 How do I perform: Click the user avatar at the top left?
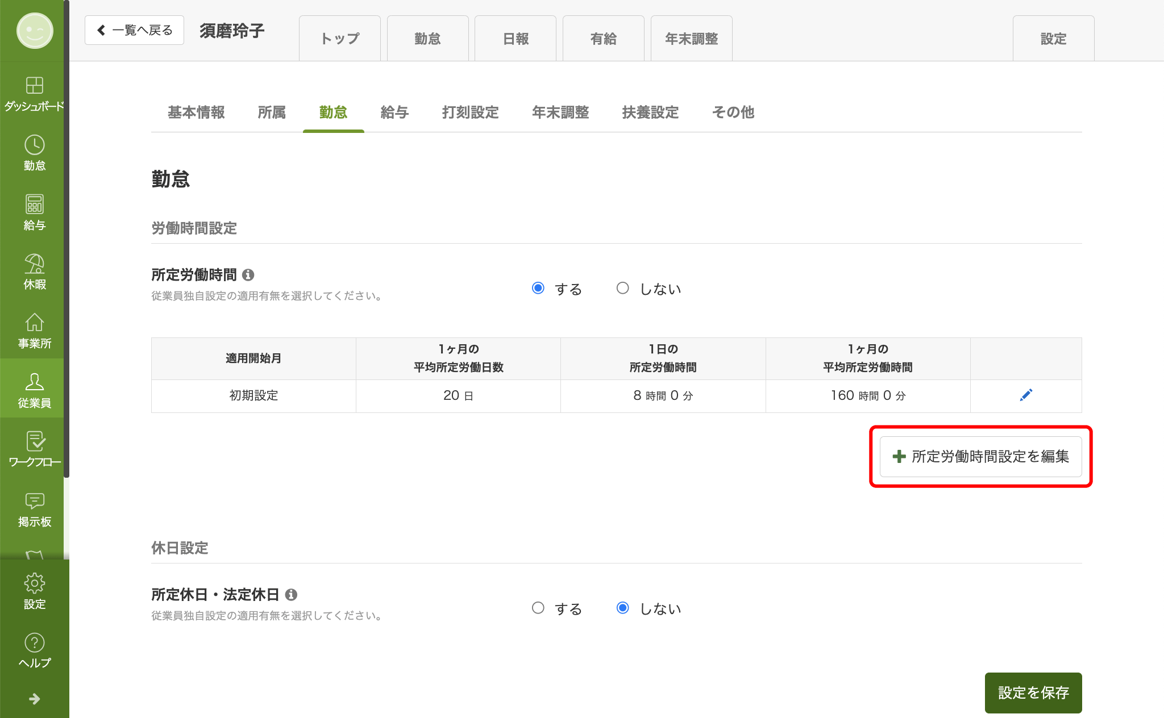(x=34, y=31)
